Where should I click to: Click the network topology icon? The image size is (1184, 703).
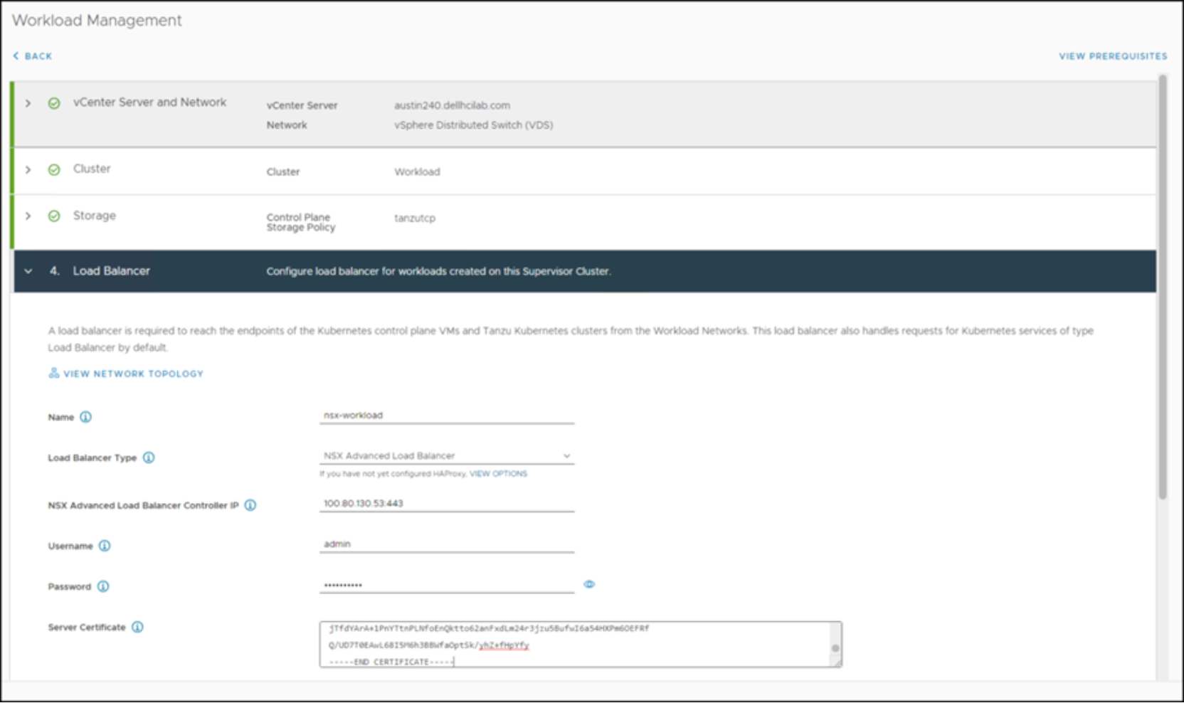[x=53, y=373]
